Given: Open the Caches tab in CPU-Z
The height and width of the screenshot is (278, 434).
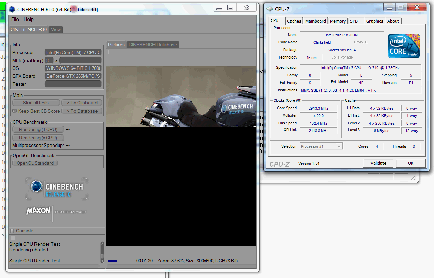Looking at the screenshot, I should 294,21.
